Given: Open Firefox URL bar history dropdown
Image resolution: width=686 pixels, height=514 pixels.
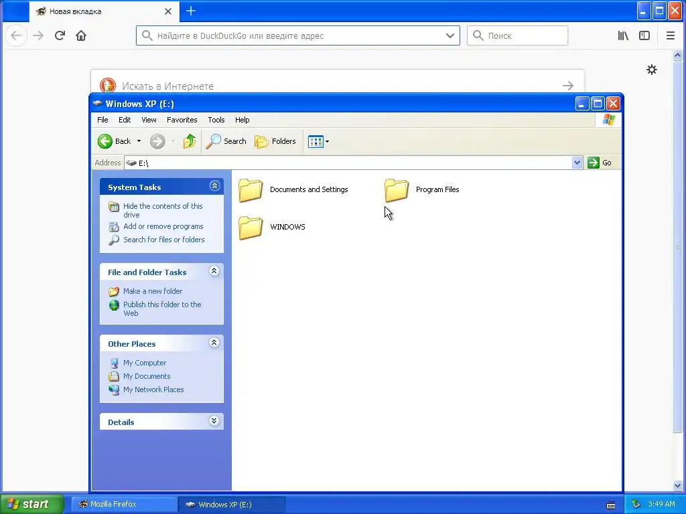Looking at the screenshot, I should 450,36.
